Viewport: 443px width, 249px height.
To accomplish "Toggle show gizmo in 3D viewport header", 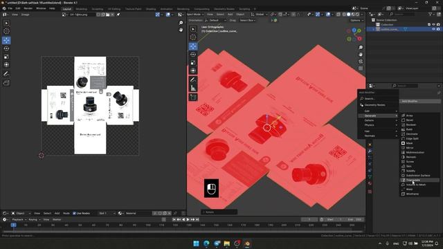I will coord(318,14).
